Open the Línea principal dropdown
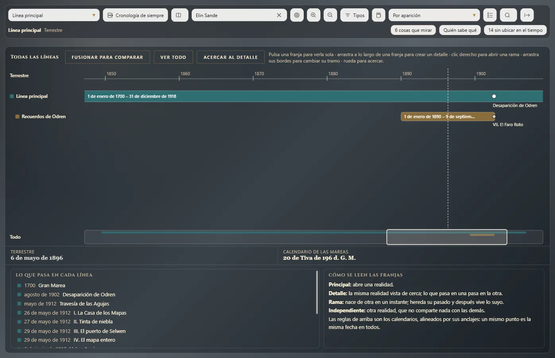Viewport: 555px width, 358px height. pos(54,15)
